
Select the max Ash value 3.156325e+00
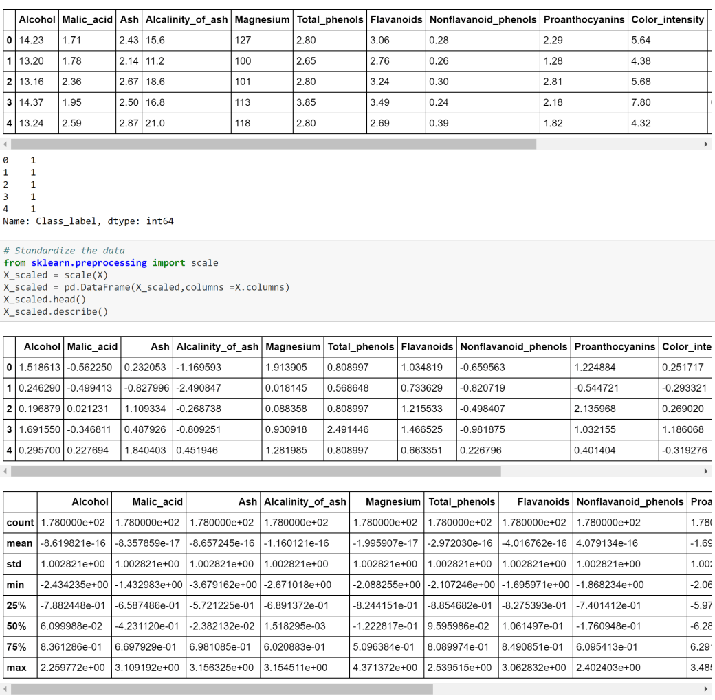coord(223,668)
